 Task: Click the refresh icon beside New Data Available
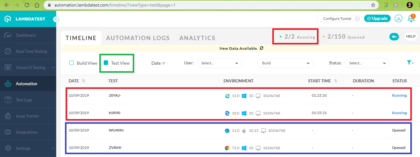[x=261, y=48]
